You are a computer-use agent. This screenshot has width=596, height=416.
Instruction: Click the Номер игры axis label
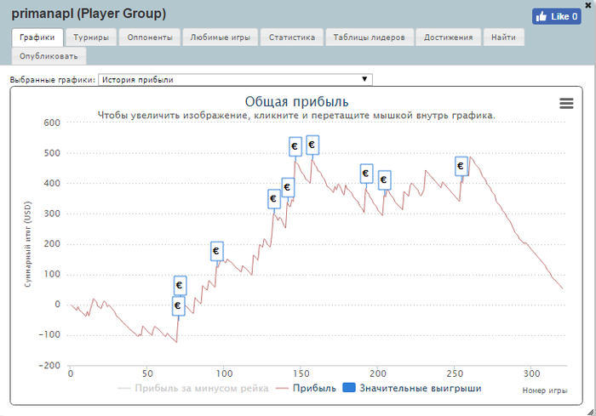pyautogui.click(x=545, y=390)
